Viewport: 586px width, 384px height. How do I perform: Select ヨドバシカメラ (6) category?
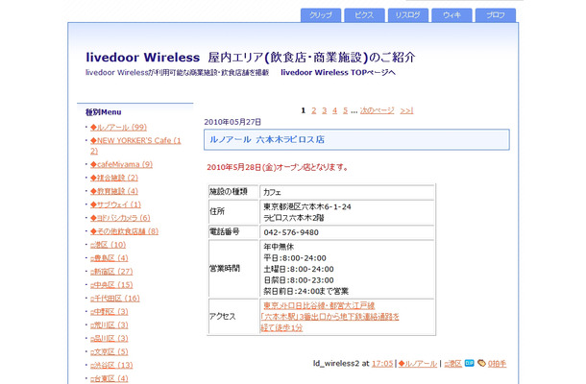click(120, 218)
